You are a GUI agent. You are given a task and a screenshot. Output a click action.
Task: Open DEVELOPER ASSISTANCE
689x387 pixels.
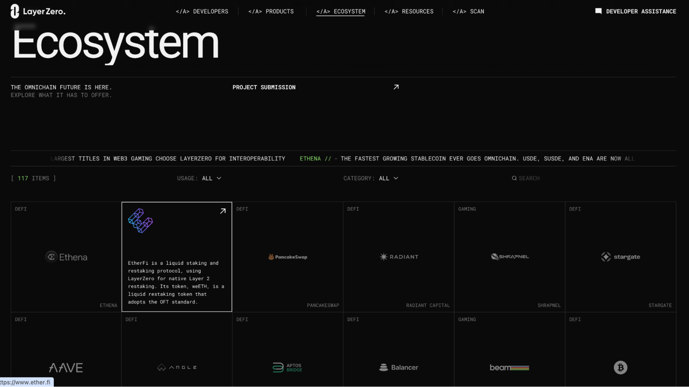(x=636, y=11)
